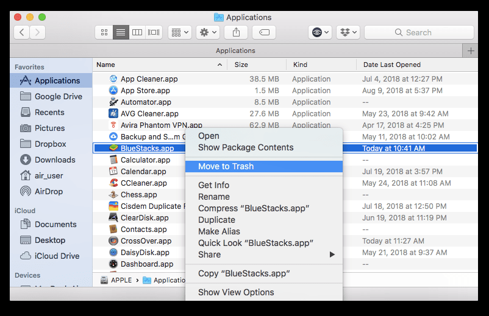Select the Calendar.app icon
The image size is (489, 316).
coord(113,171)
